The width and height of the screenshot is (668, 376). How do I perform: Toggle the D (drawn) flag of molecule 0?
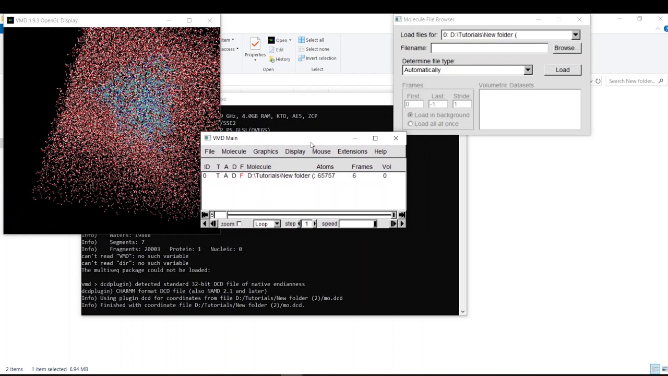click(x=234, y=175)
